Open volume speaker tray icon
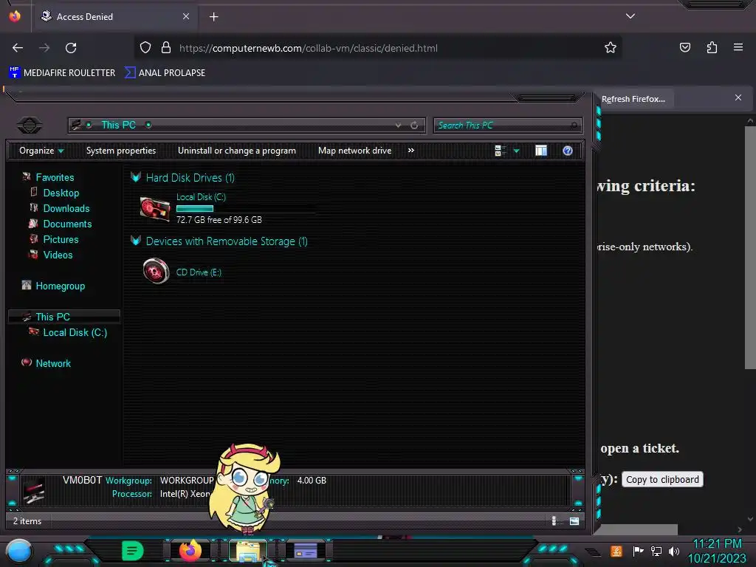 click(x=673, y=551)
